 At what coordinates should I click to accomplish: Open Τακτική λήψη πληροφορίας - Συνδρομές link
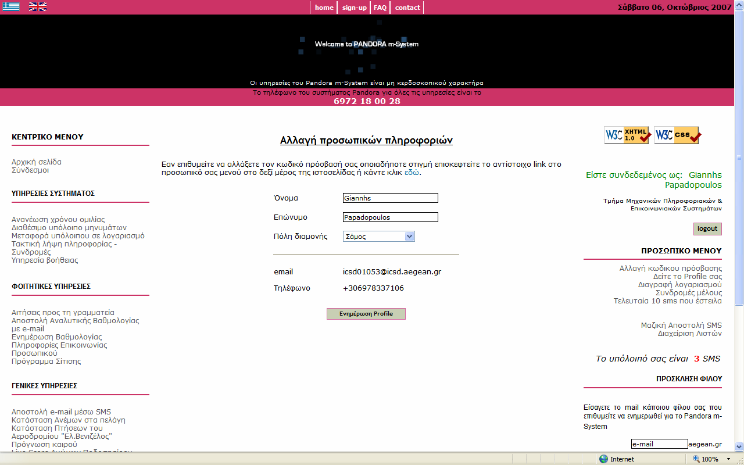[65, 248]
